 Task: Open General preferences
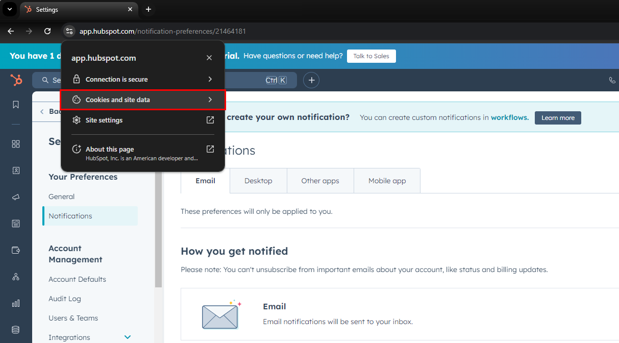[x=62, y=197]
